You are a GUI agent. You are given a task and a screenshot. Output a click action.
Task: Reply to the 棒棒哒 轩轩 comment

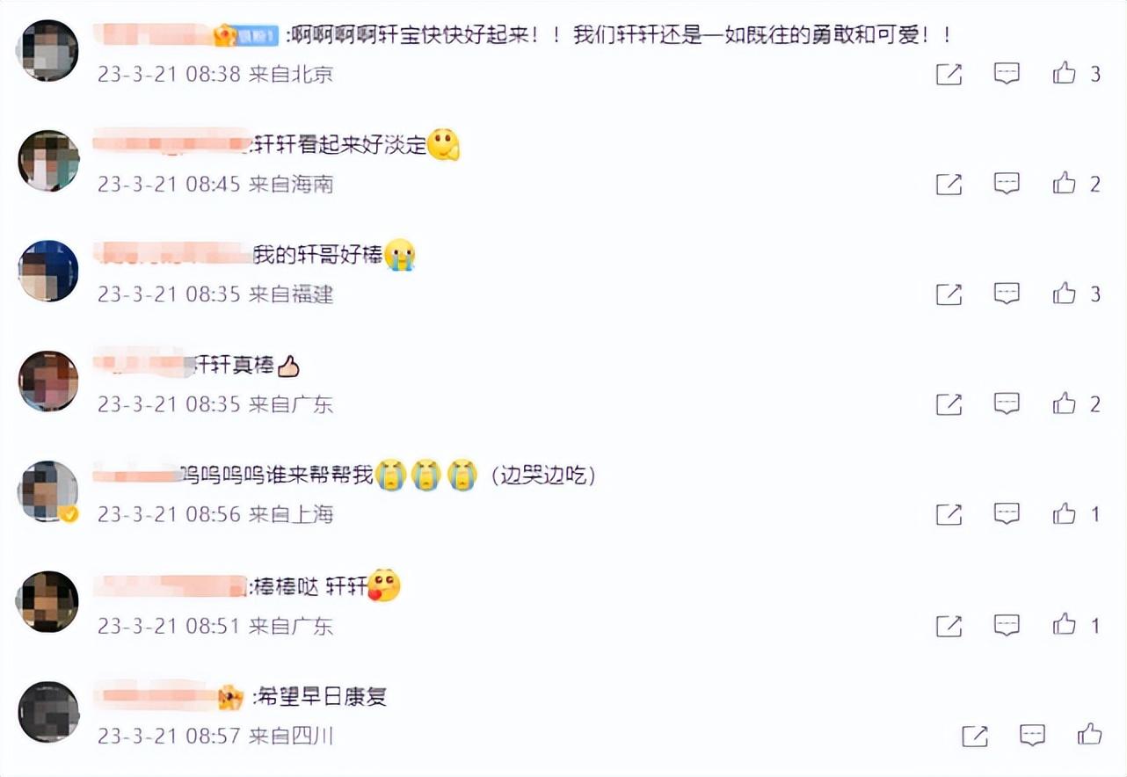click(1007, 625)
